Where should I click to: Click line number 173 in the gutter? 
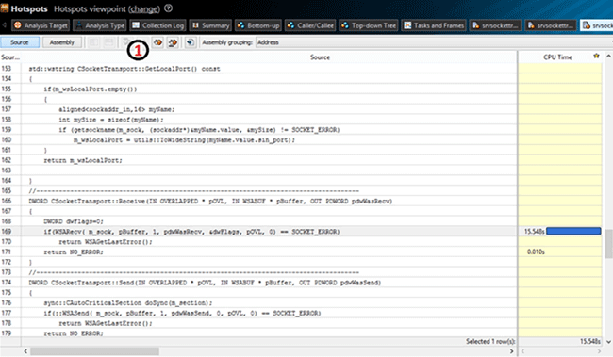click(x=7, y=272)
